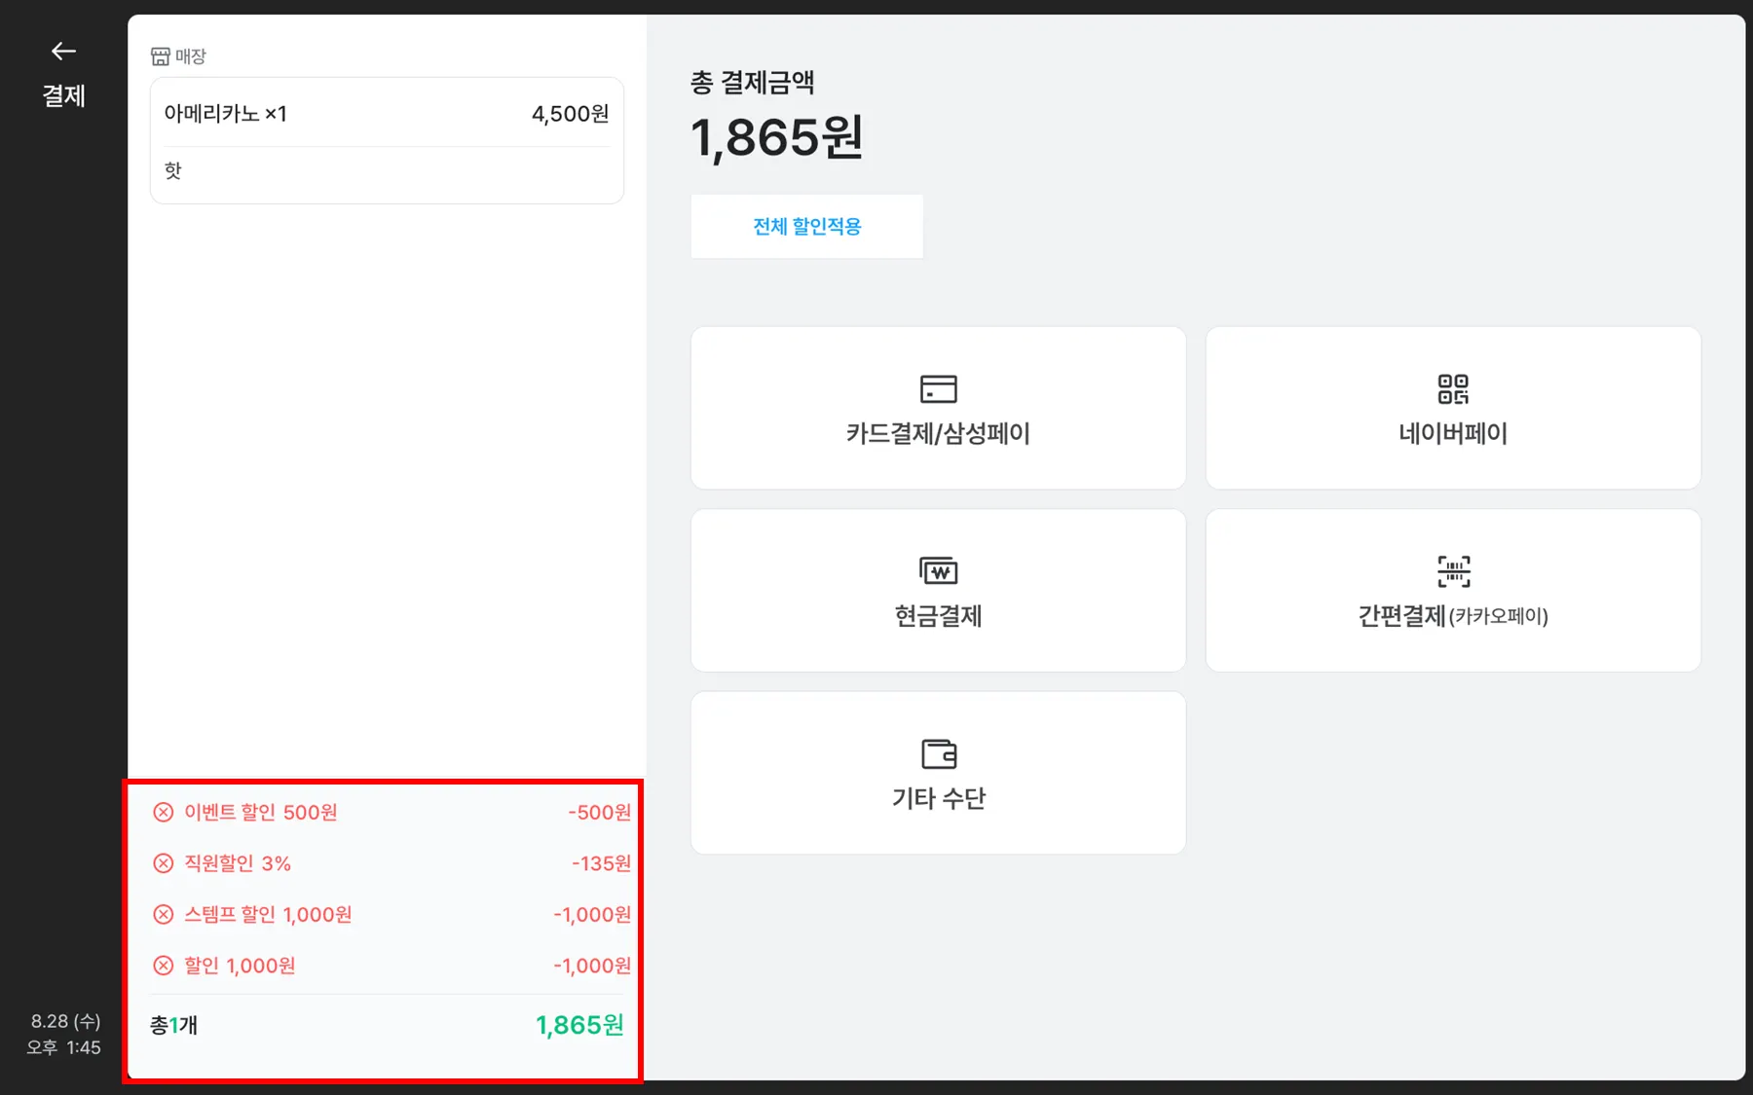
Task: Remove the 할인 1,000원 discount
Action: tap(164, 966)
